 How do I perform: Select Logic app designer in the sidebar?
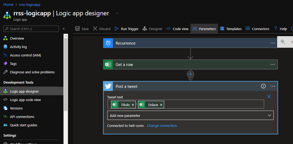tap(32, 91)
